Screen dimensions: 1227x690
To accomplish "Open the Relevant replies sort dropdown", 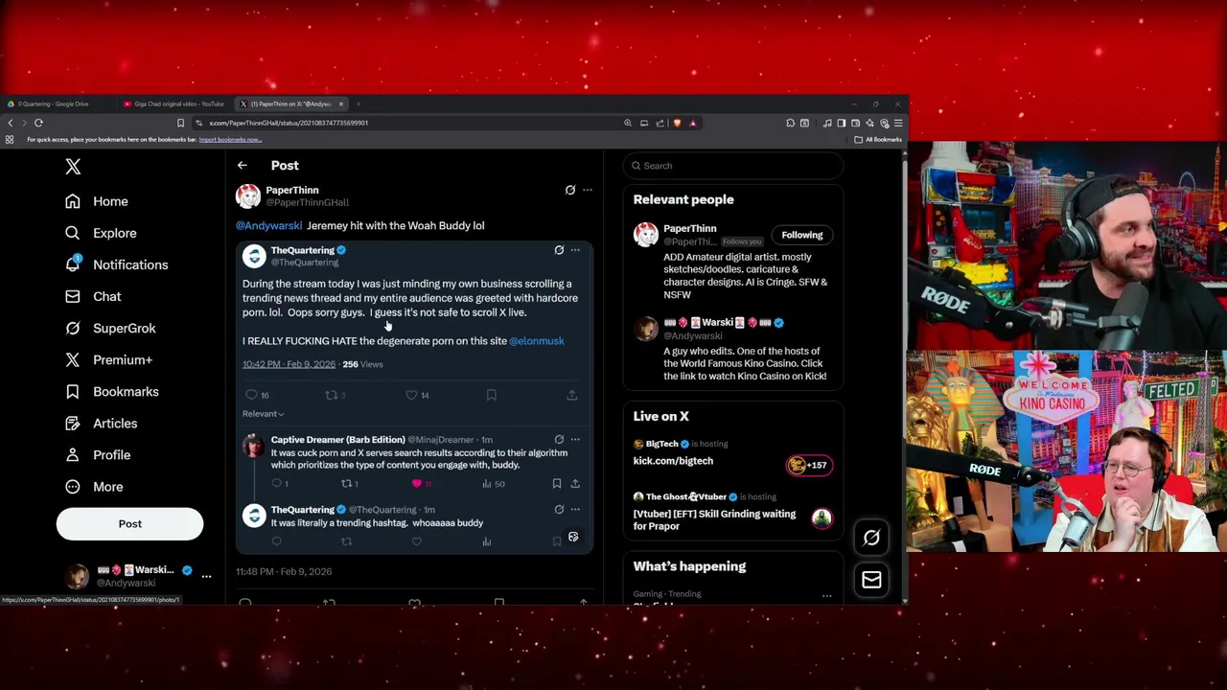I will pyautogui.click(x=263, y=414).
